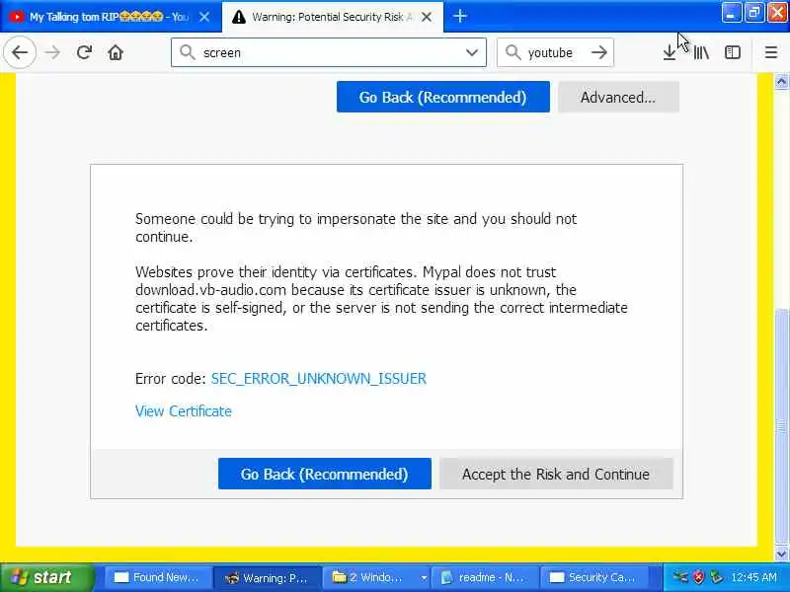
Task: Focus the address bar containing 'screen'
Action: (x=329, y=52)
